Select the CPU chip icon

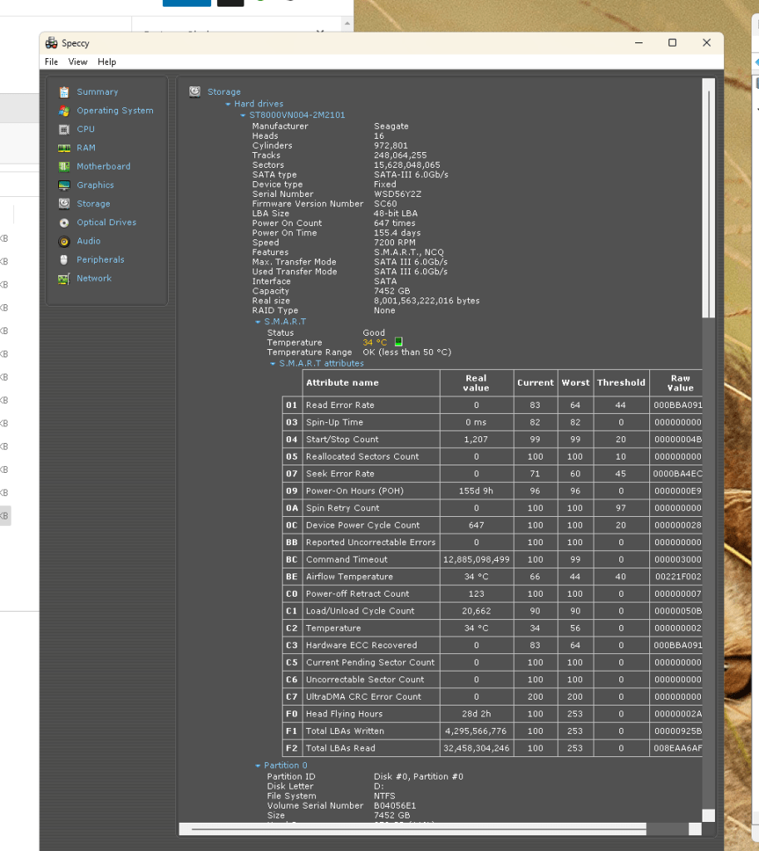coord(64,129)
